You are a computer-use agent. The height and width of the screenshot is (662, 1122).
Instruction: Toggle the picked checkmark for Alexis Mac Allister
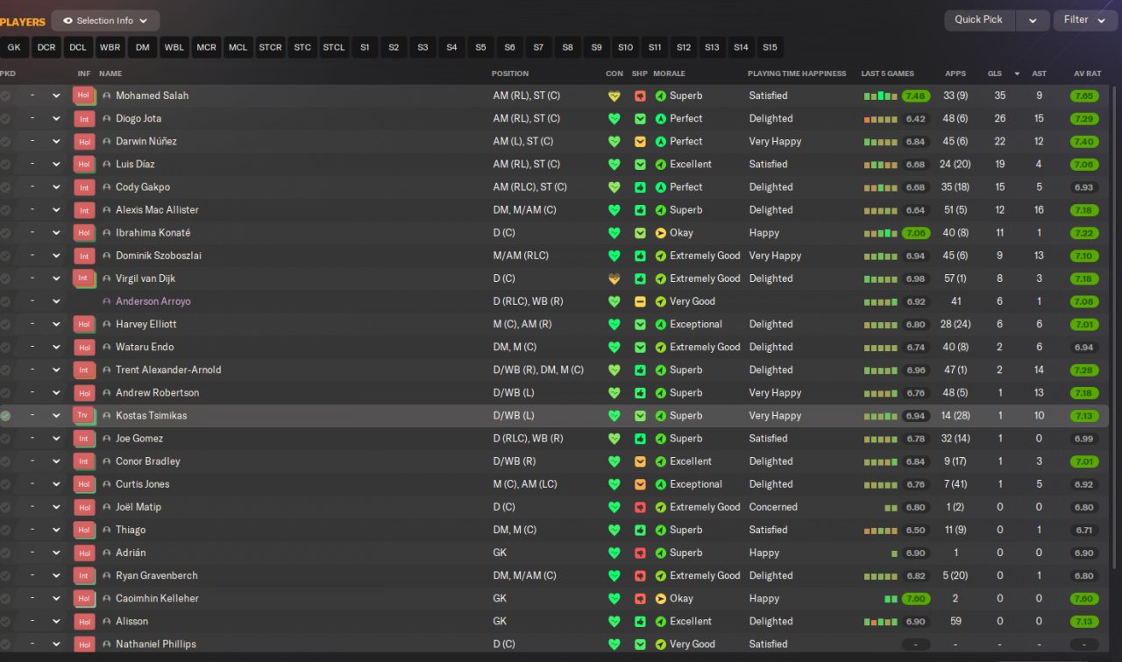pyautogui.click(x=6, y=209)
